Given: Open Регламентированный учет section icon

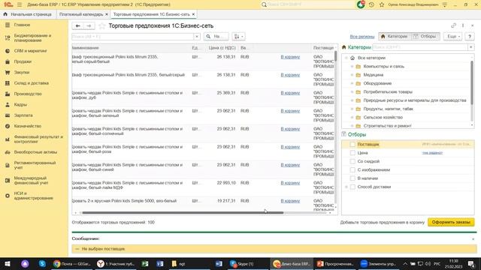Looking at the screenshot, I should (8, 165).
